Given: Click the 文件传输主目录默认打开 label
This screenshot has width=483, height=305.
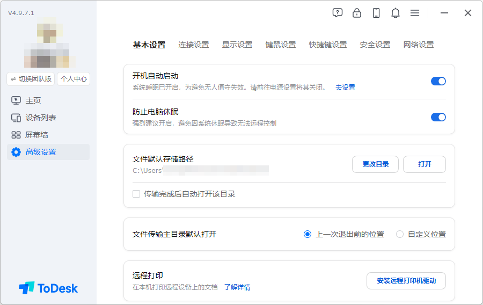Looking at the screenshot, I should (x=174, y=234).
